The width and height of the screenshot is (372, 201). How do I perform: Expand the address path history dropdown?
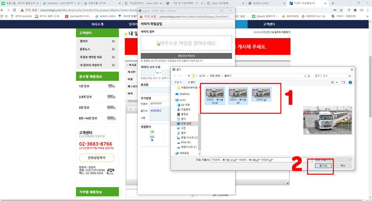point(304,76)
